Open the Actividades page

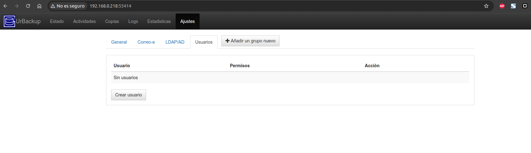click(x=84, y=21)
